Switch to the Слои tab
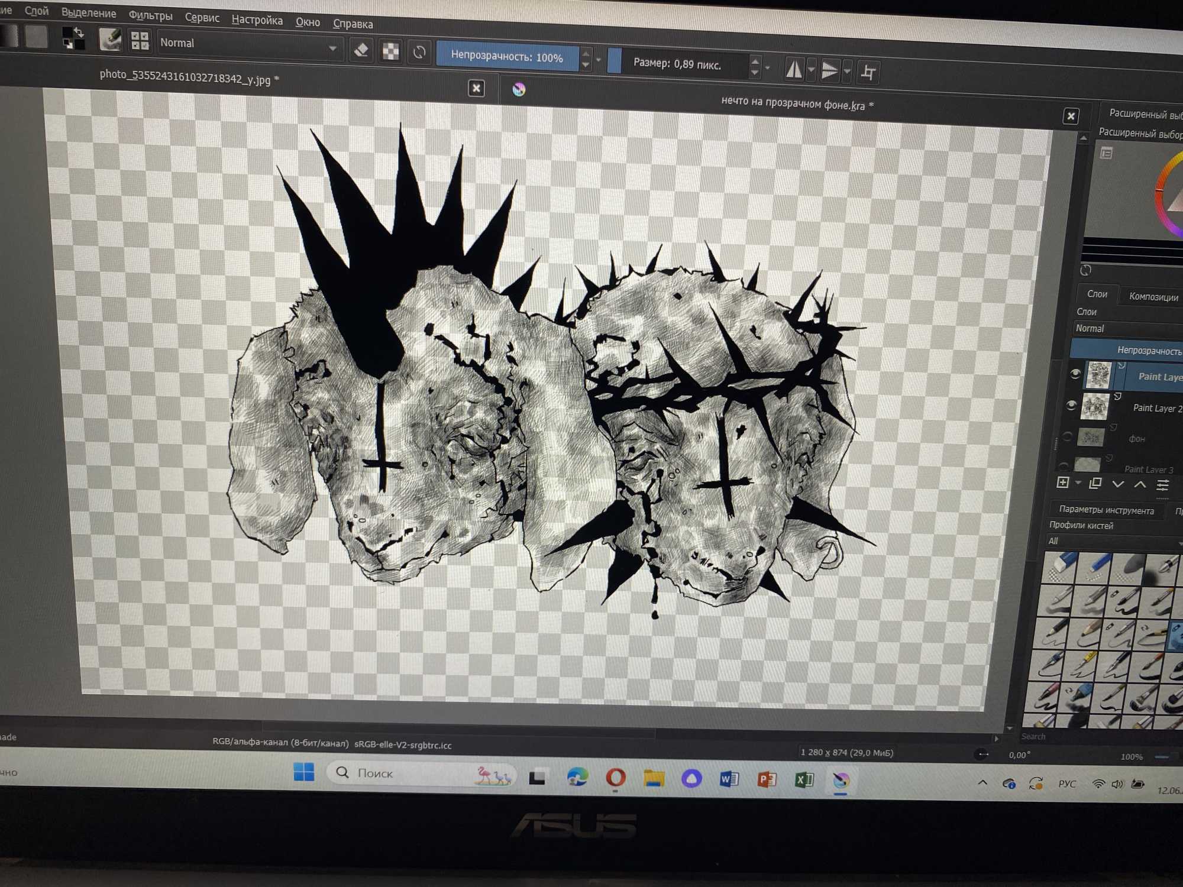 [1097, 294]
